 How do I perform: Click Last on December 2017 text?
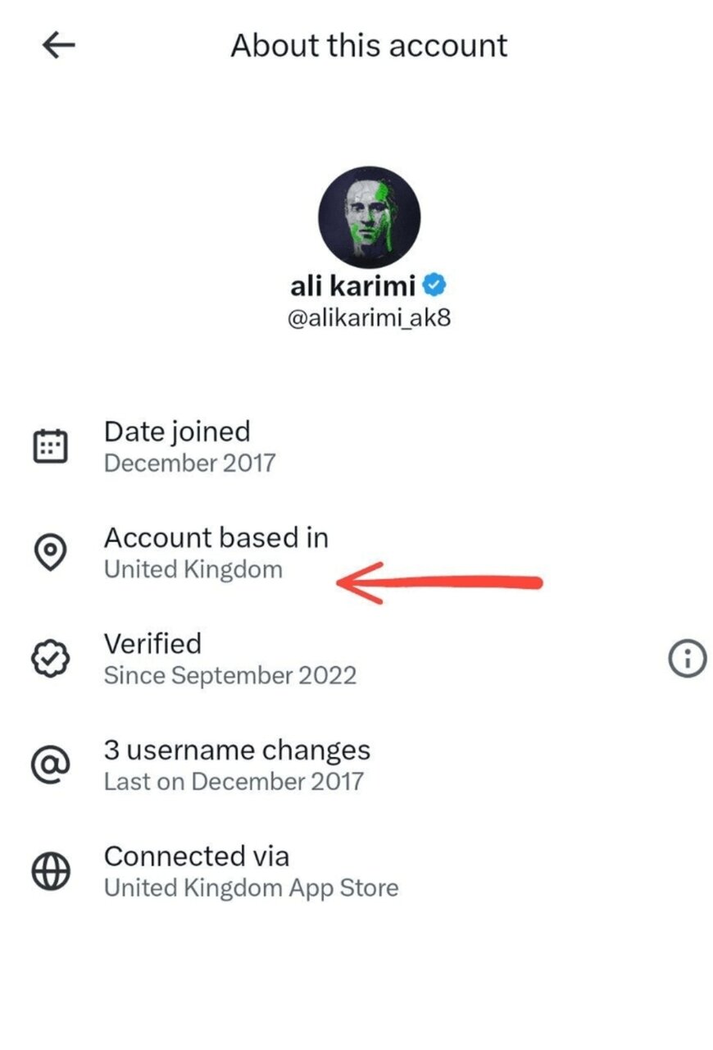(234, 781)
